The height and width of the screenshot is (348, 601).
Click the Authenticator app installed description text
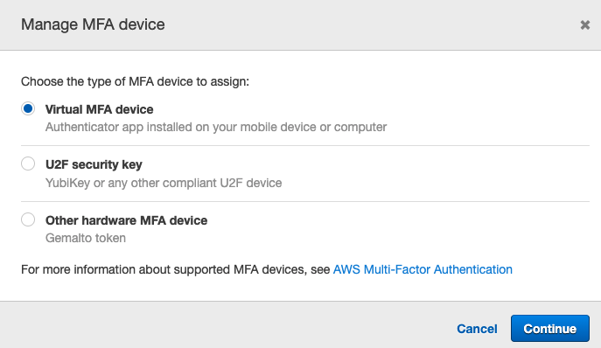coord(216,128)
